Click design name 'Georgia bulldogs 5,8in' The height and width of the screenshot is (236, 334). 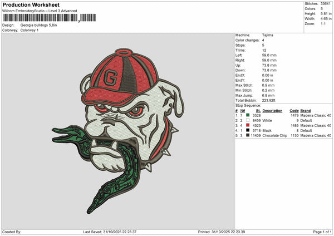[x=38, y=25]
